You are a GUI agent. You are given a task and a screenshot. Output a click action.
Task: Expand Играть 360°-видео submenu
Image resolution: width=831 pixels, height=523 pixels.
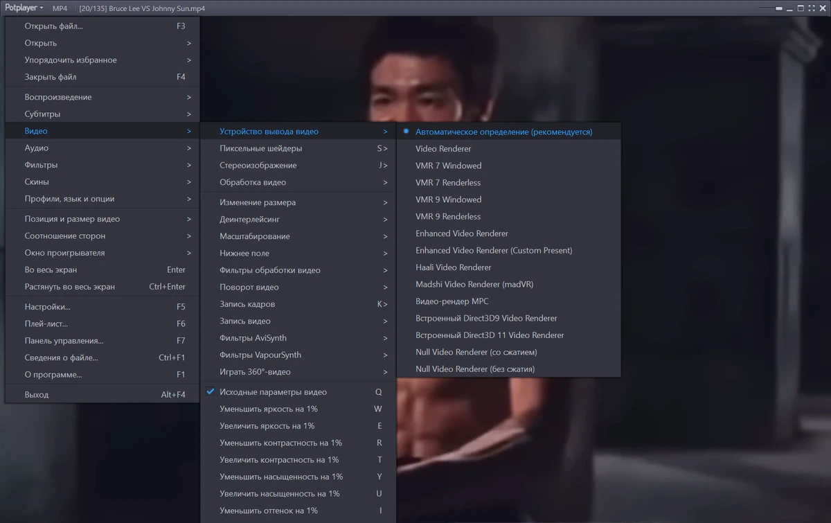tap(298, 372)
